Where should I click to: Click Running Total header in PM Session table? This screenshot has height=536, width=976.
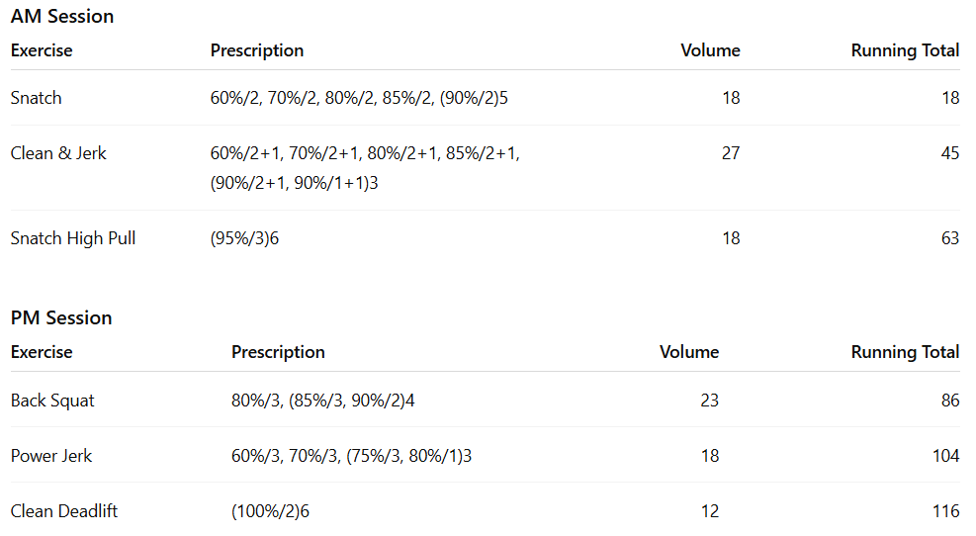tap(905, 352)
